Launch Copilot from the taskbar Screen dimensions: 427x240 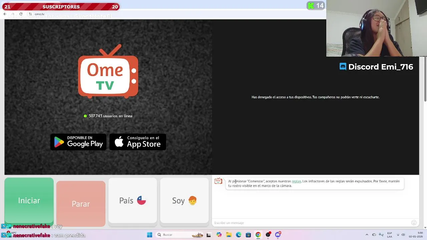(x=219, y=235)
